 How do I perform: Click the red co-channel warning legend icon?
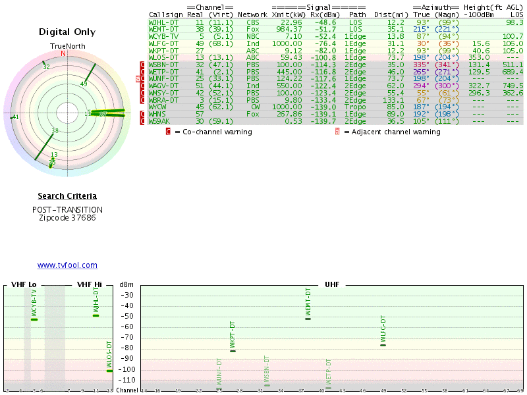168,132
